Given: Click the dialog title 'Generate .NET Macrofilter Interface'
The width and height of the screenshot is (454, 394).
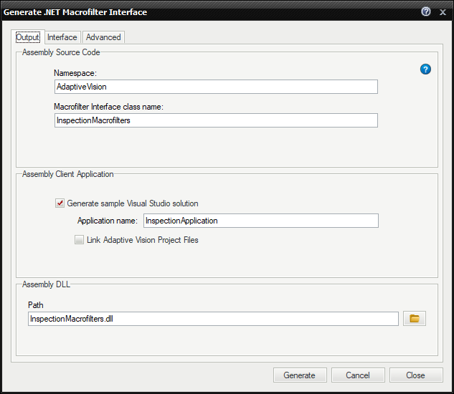Looking at the screenshot, I should 79,11.
